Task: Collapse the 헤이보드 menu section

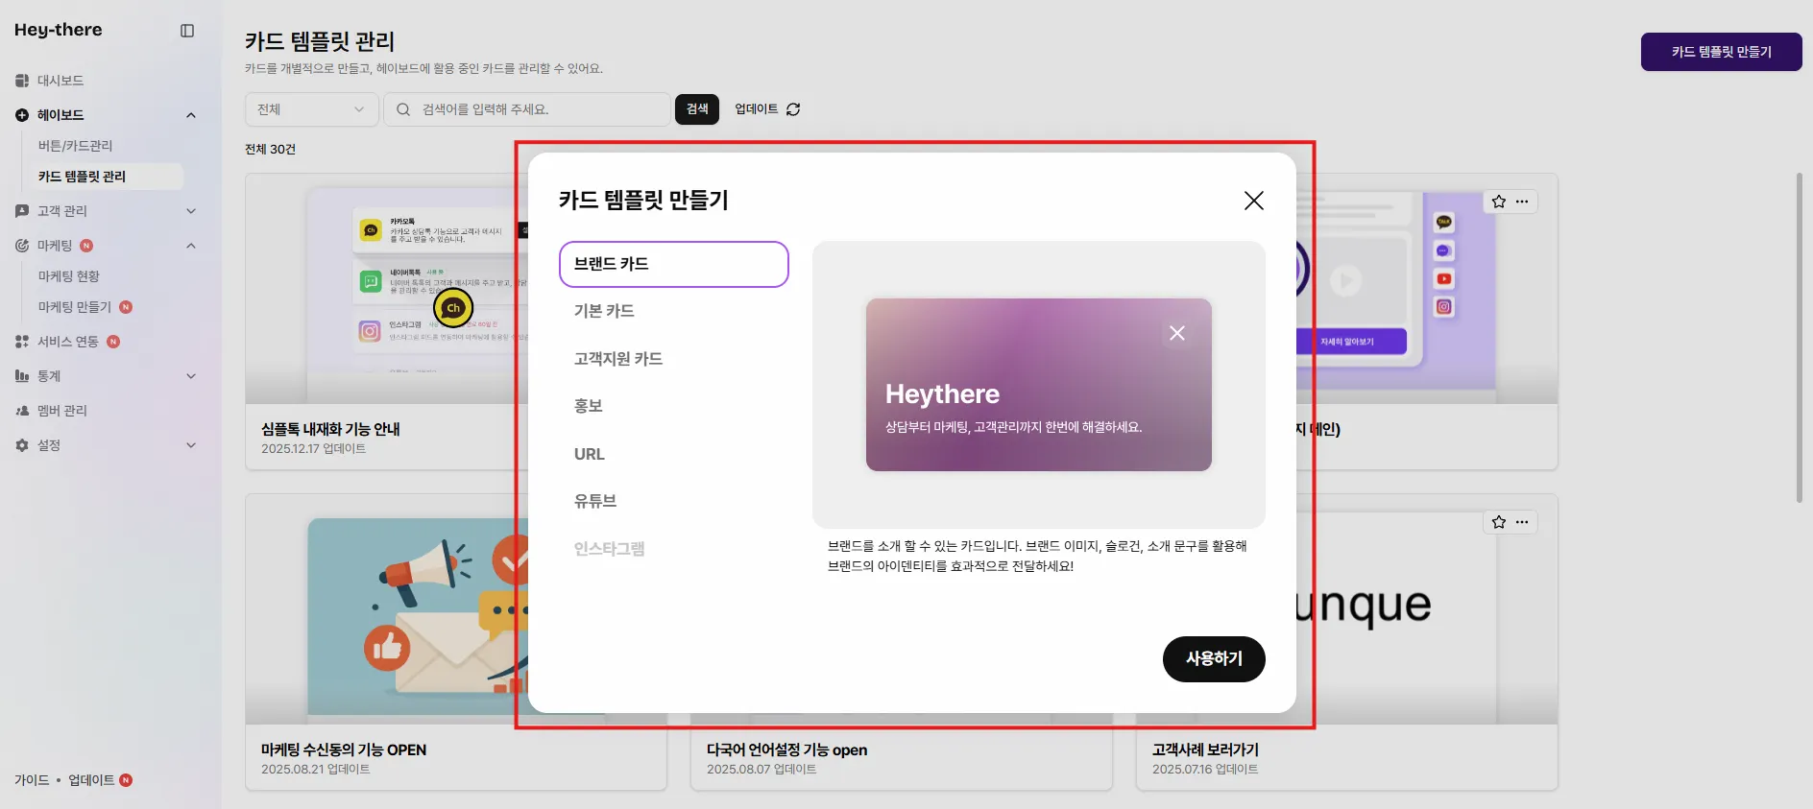Action: tap(191, 115)
